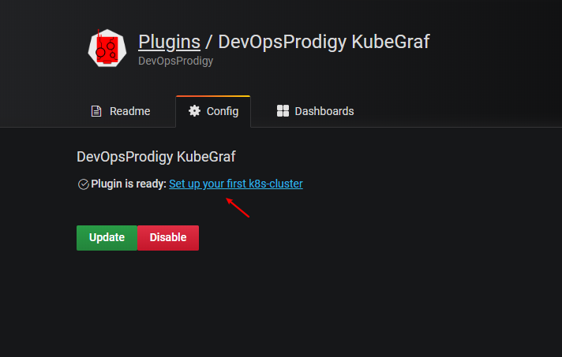Go back to the Plugins page link

pyautogui.click(x=169, y=42)
